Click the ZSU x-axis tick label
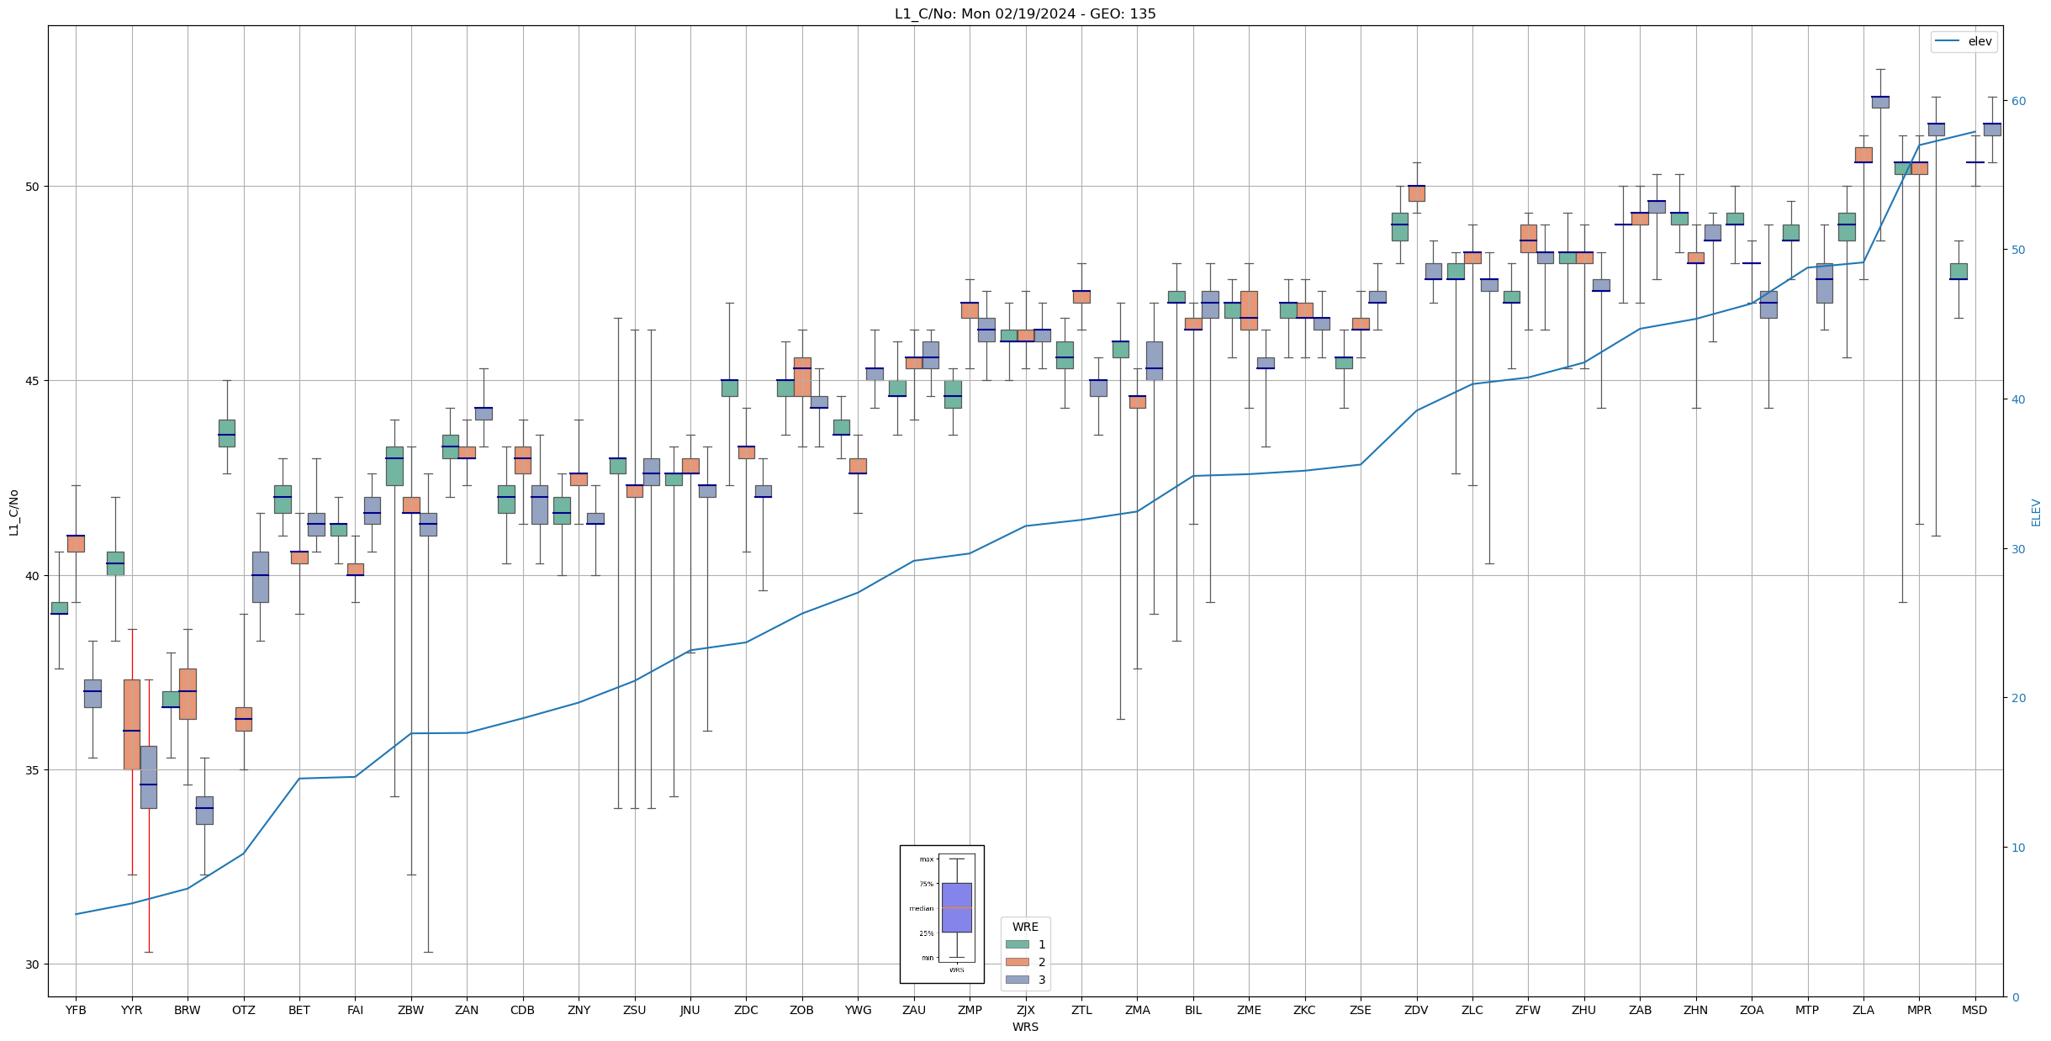Image resolution: width=2051 pixels, height=1041 pixels. click(634, 1010)
